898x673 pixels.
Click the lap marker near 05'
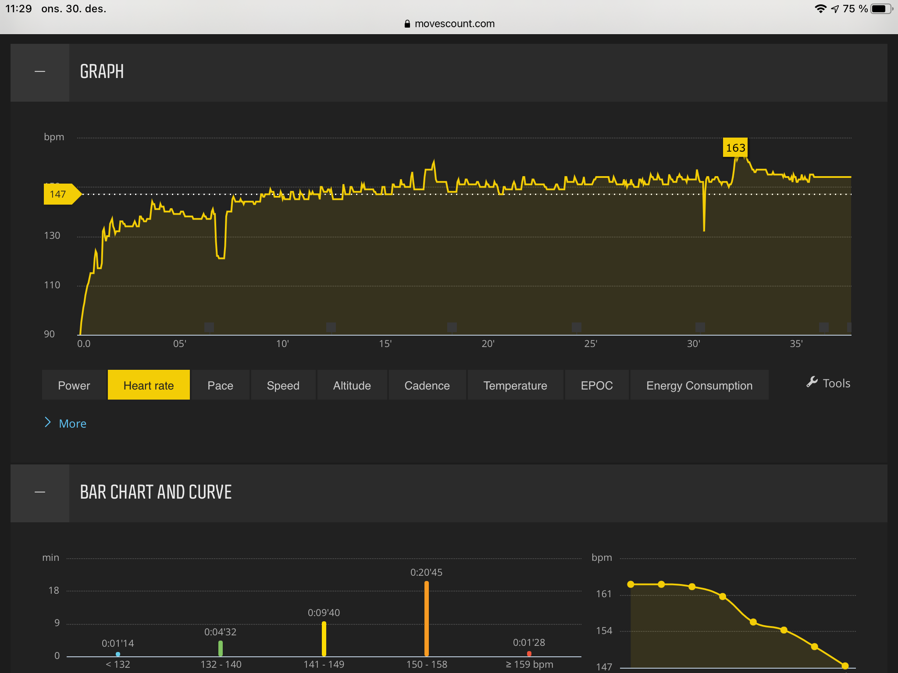pyautogui.click(x=209, y=327)
